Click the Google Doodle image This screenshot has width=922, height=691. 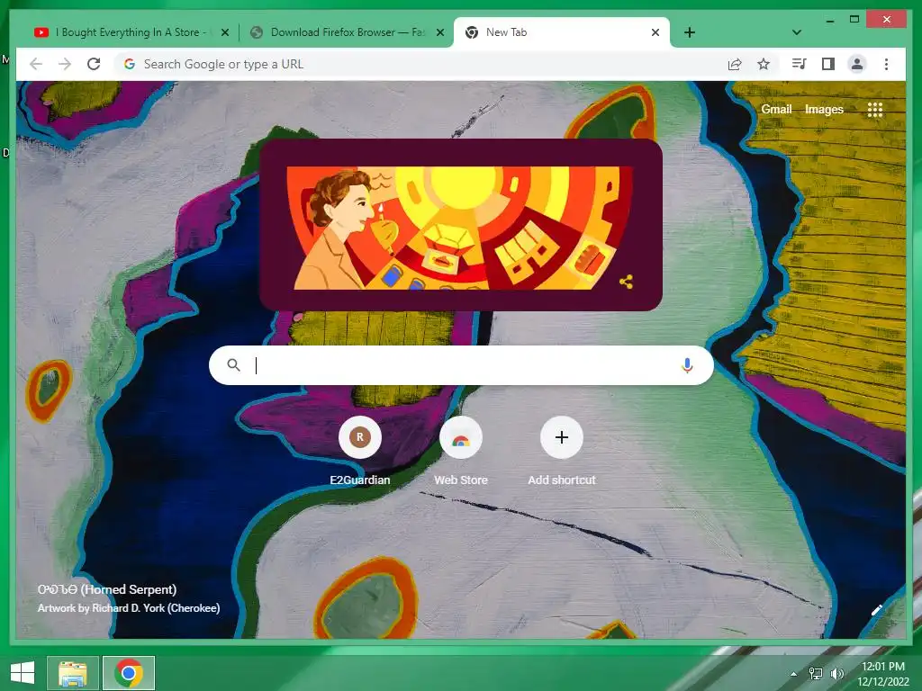coord(460,227)
